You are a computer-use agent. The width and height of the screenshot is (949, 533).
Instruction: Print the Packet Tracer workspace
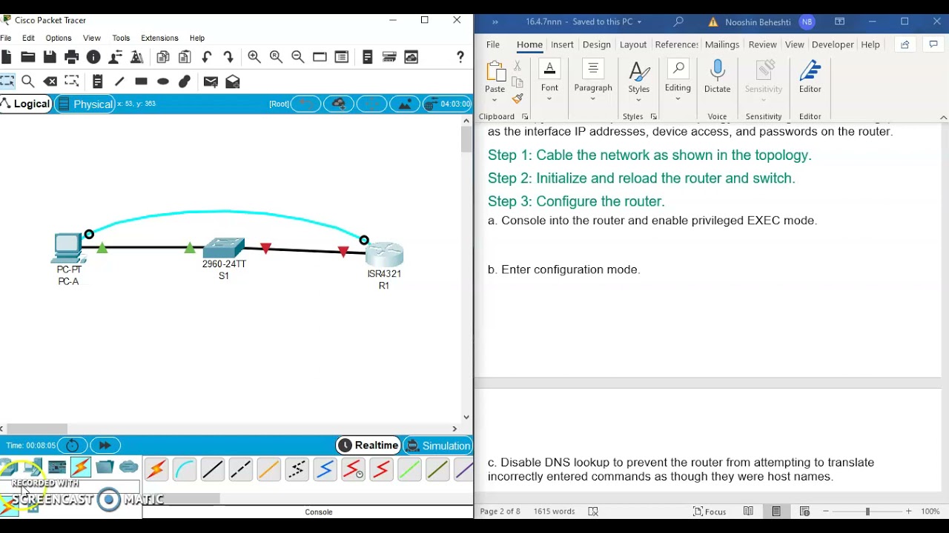(72, 57)
